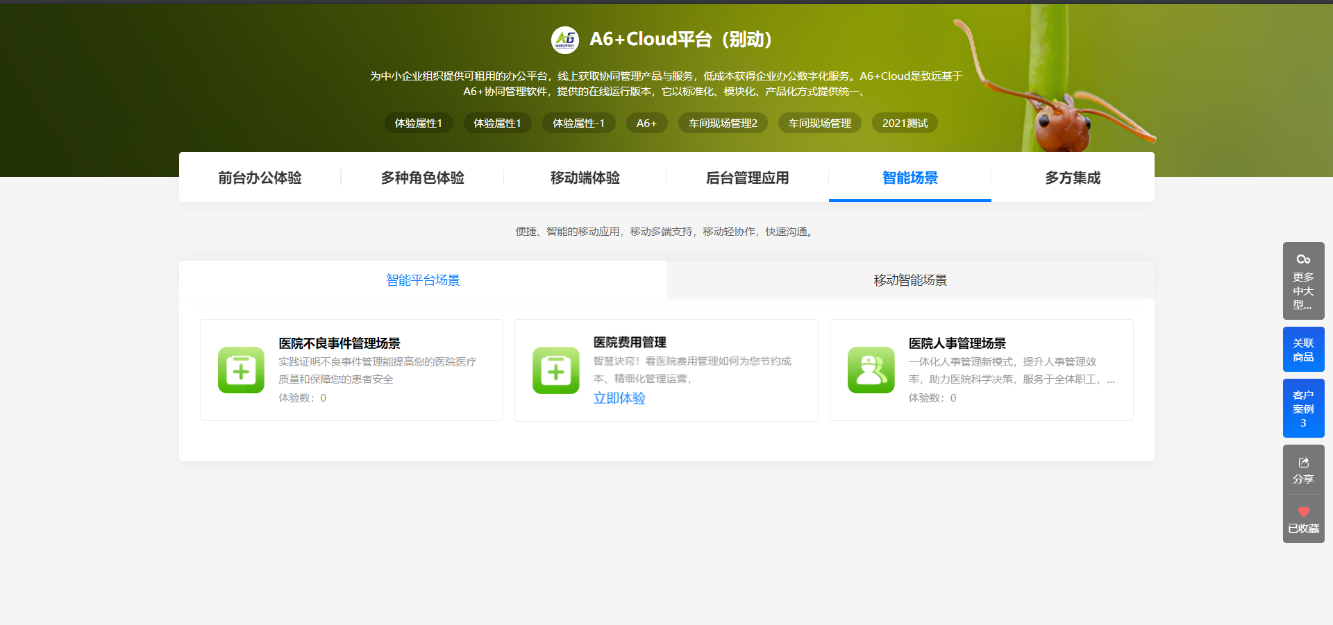Click the share icon in right sidebar
This screenshot has width=1333, height=625.
coord(1303,462)
